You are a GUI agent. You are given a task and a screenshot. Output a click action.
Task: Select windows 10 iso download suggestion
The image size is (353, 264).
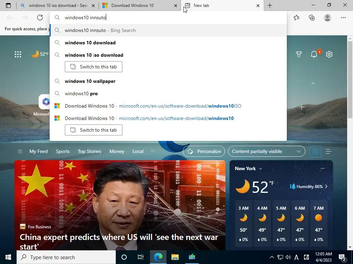click(168, 55)
